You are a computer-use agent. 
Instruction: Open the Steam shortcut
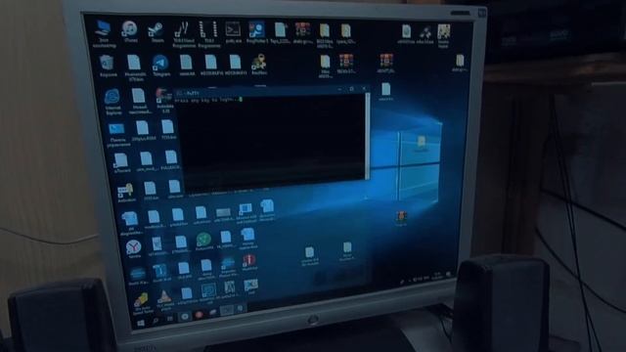click(x=156, y=32)
